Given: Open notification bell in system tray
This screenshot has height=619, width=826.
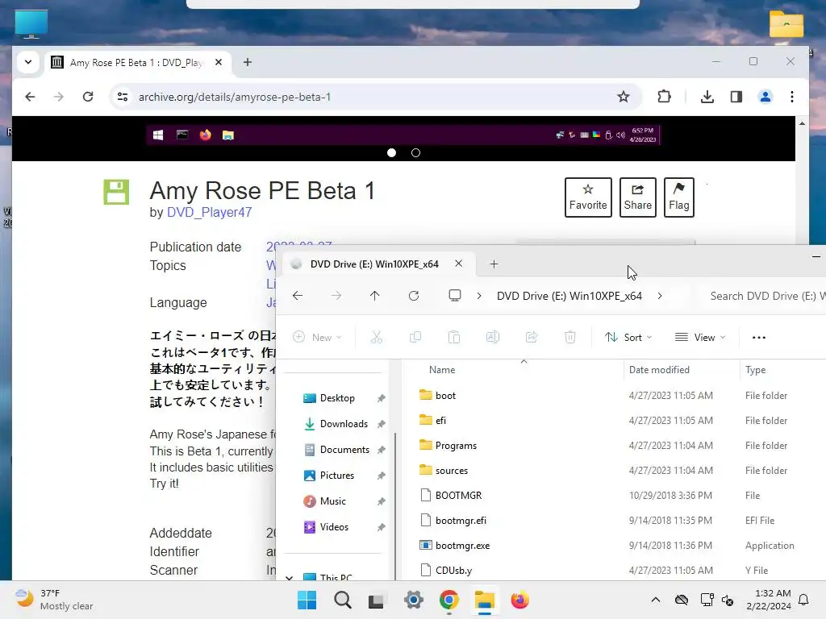Looking at the screenshot, I should pos(804,600).
